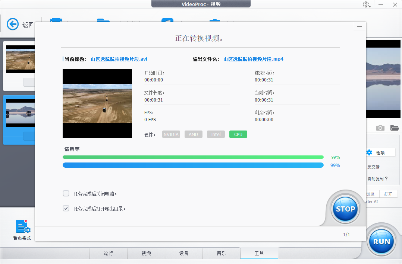Switch to the 流行 tab
The height and width of the screenshot is (264, 402).
pos(108,253)
